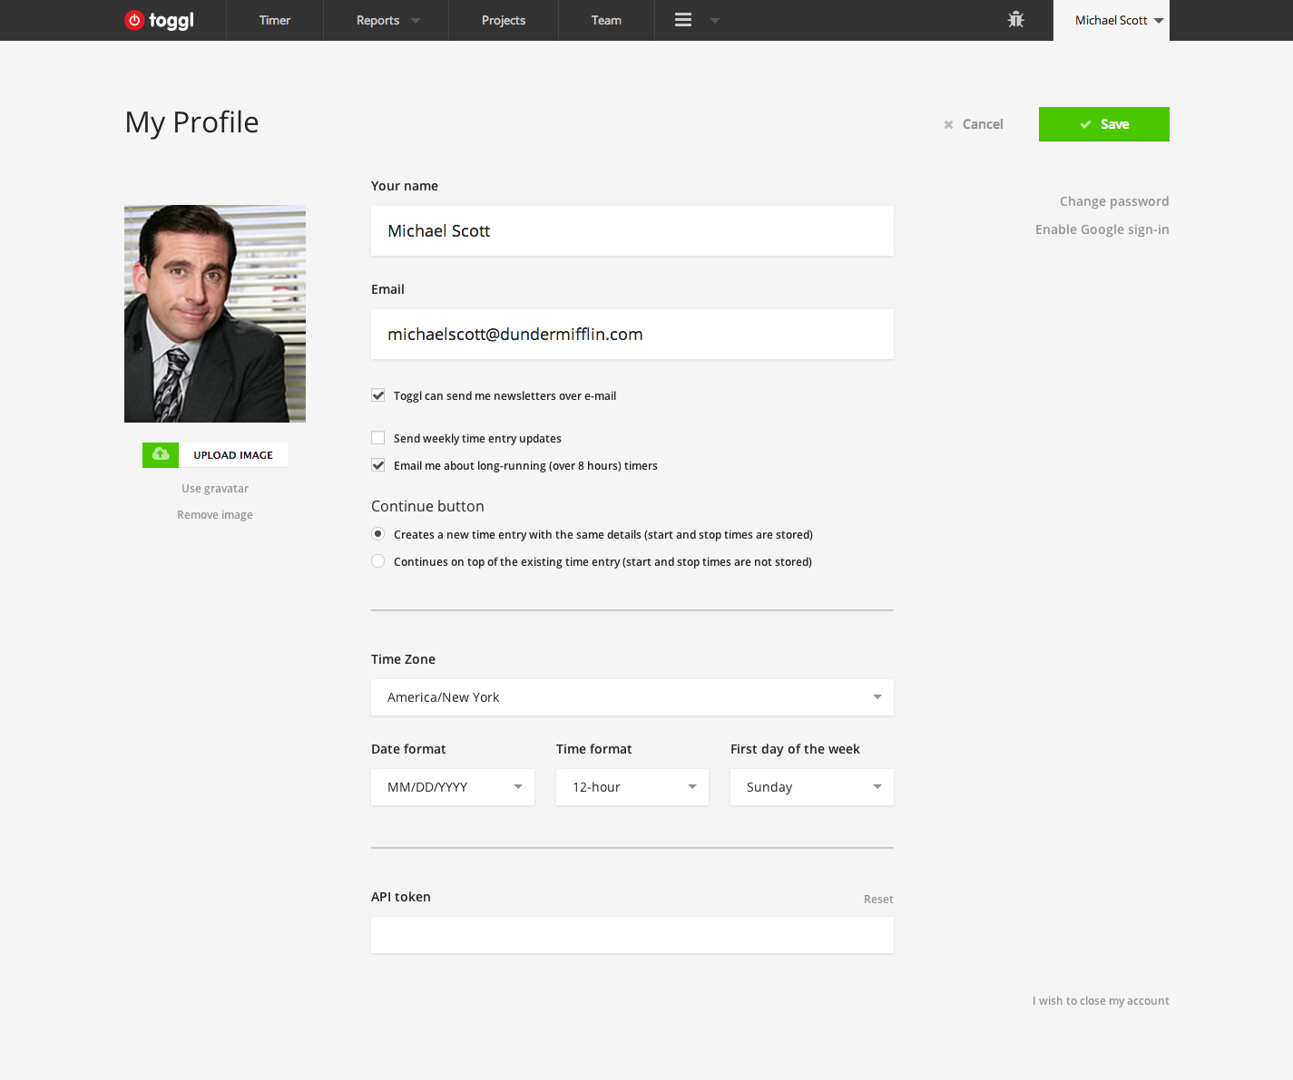
Task: Expand the Date format dropdown
Action: point(452,787)
